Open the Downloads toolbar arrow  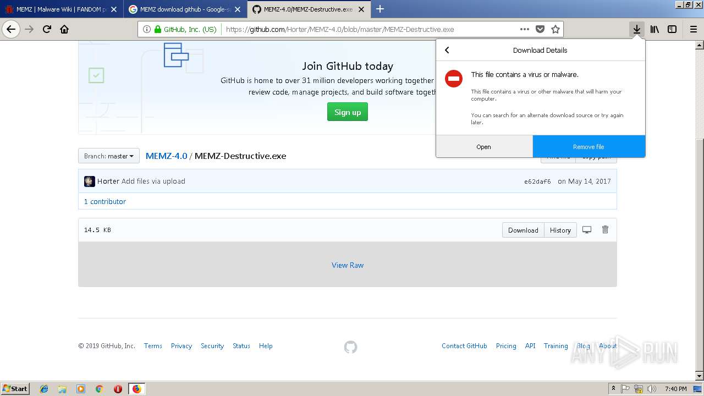637,29
